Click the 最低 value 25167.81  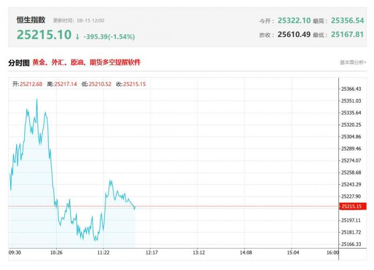(x=347, y=35)
